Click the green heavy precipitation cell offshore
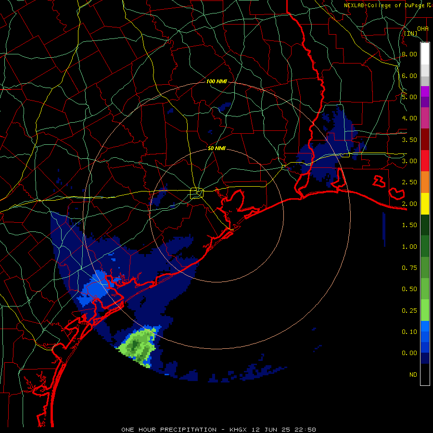 pyautogui.click(x=138, y=346)
